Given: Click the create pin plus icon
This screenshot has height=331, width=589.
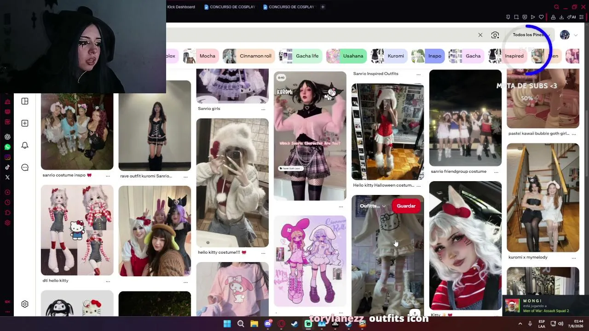Looking at the screenshot, I should coord(25,123).
